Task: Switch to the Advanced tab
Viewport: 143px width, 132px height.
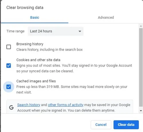Action: [106, 18]
